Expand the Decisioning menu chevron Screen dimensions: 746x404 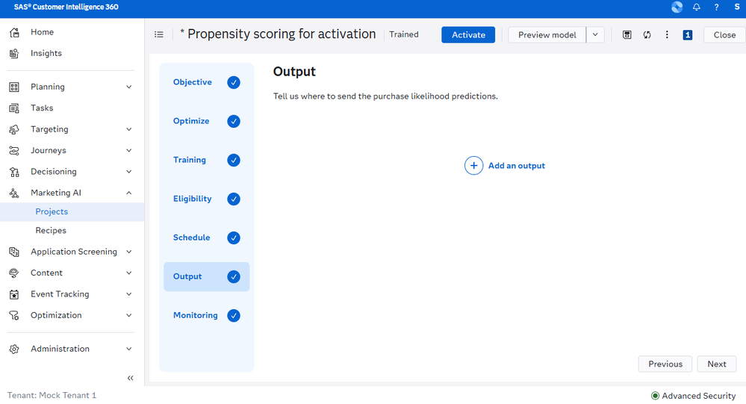click(129, 172)
